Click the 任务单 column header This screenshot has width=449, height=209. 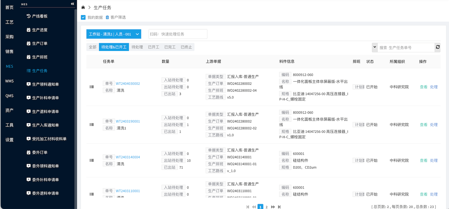(x=108, y=61)
